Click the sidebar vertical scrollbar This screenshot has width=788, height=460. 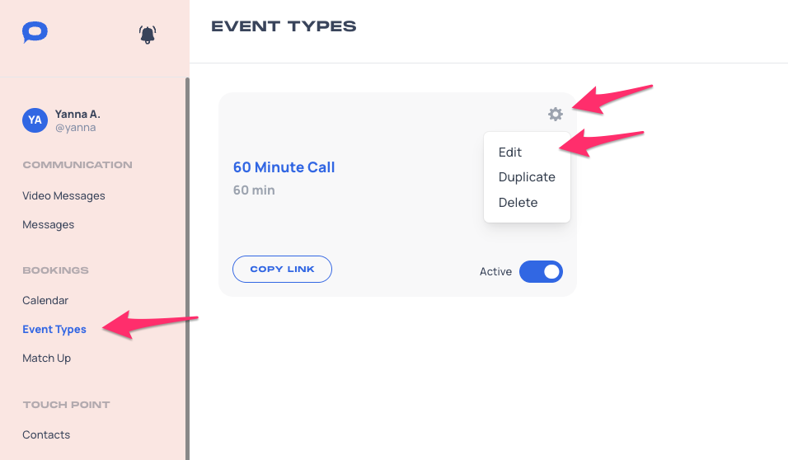click(187, 269)
